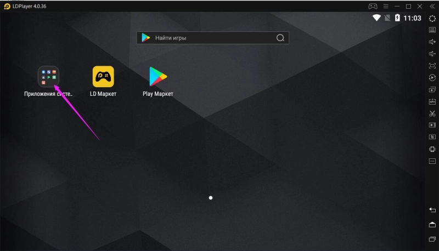Image resolution: width=439 pixels, height=251 pixels.
Task: Open keyboard mapping in sidebar
Action: (x=432, y=30)
